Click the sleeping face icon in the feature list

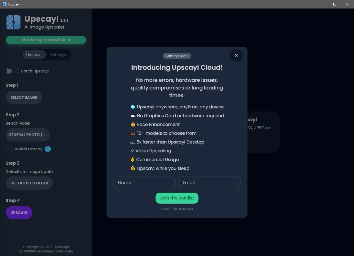point(133,168)
